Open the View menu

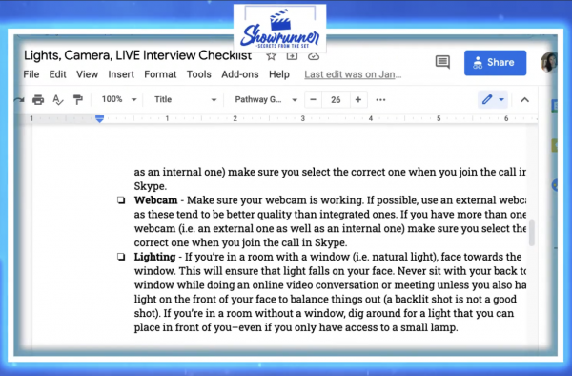point(87,74)
